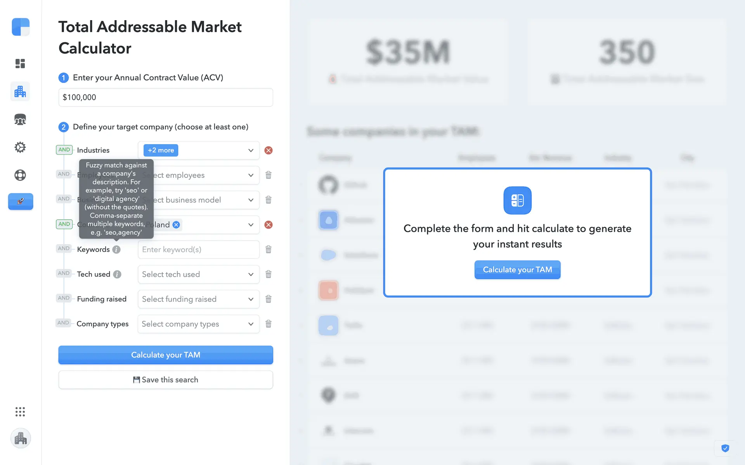Remove the Industries filter with red X
The image size is (745, 465).
(x=268, y=150)
